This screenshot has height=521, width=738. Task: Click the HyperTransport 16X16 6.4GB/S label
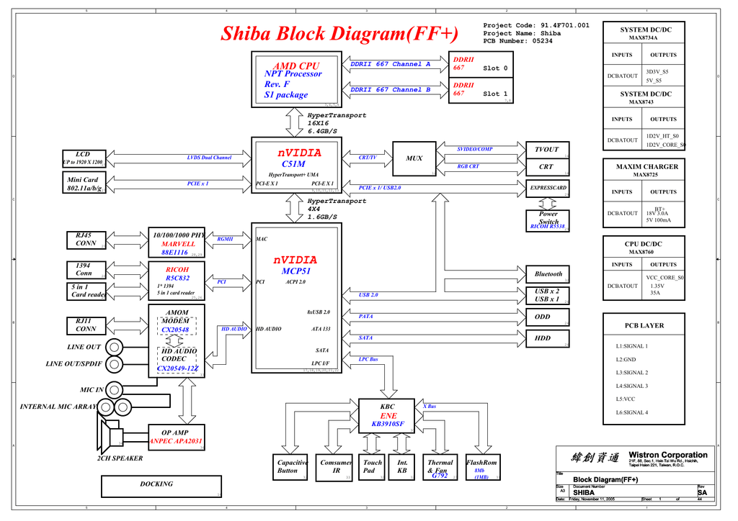click(337, 123)
